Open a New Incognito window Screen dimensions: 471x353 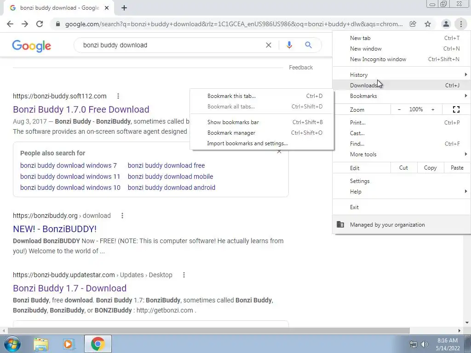coord(402,59)
